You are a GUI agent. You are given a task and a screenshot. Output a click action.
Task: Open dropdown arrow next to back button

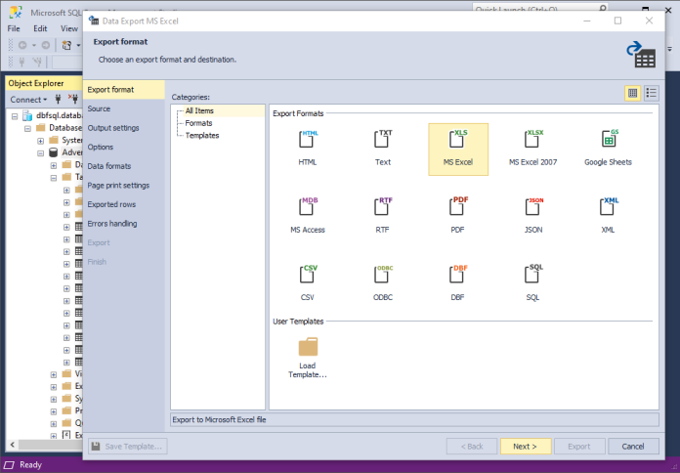point(34,45)
